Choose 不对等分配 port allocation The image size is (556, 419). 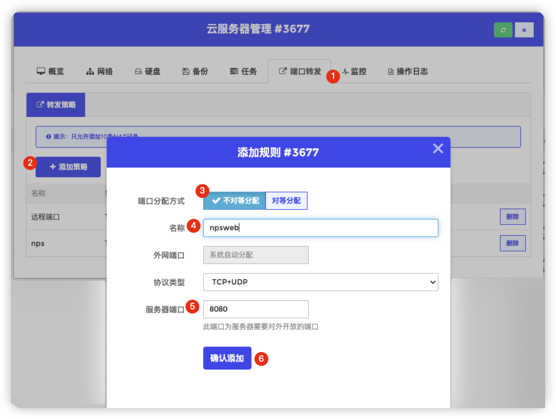point(235,201)
